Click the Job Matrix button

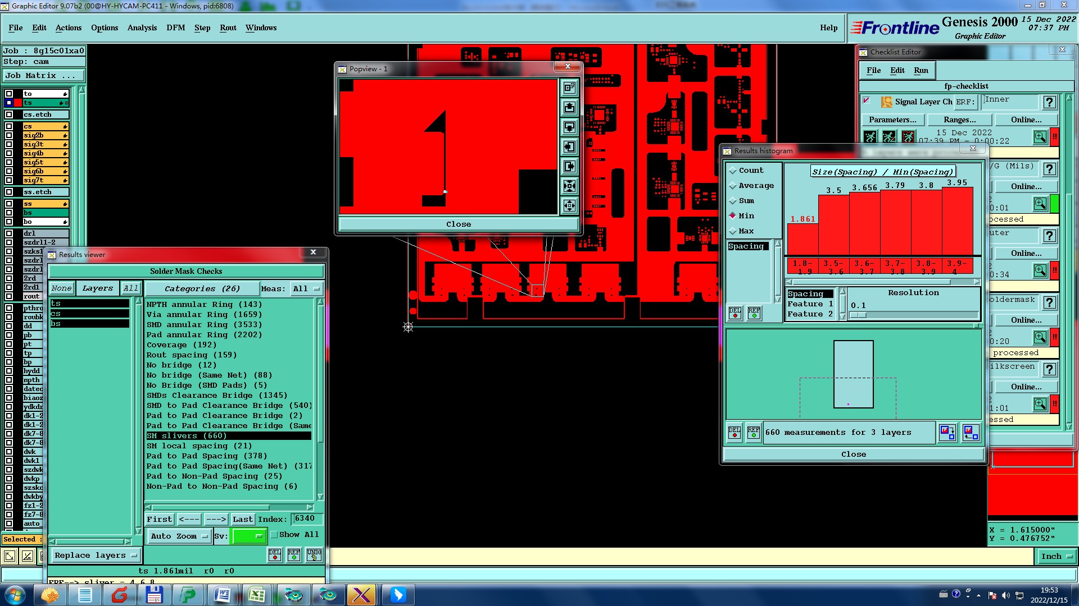click(44, 75)
